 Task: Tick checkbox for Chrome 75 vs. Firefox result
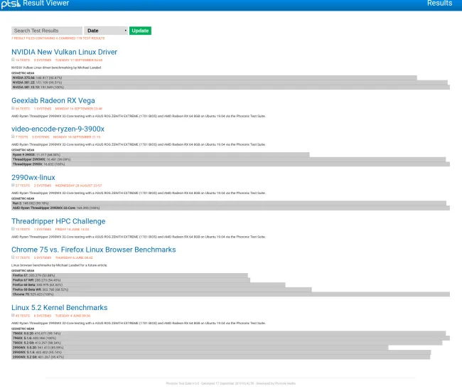13,257
